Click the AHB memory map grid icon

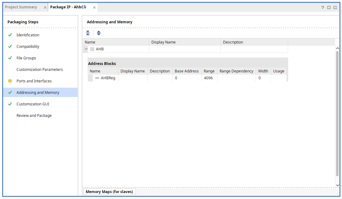[x=92, y=49]
